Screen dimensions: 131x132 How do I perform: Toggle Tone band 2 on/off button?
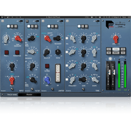[67, 66]
